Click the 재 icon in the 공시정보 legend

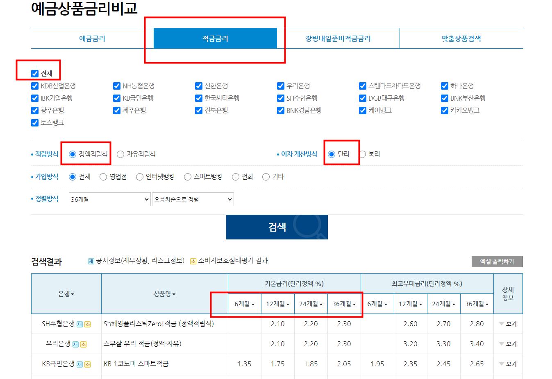[x=90, y=260]
